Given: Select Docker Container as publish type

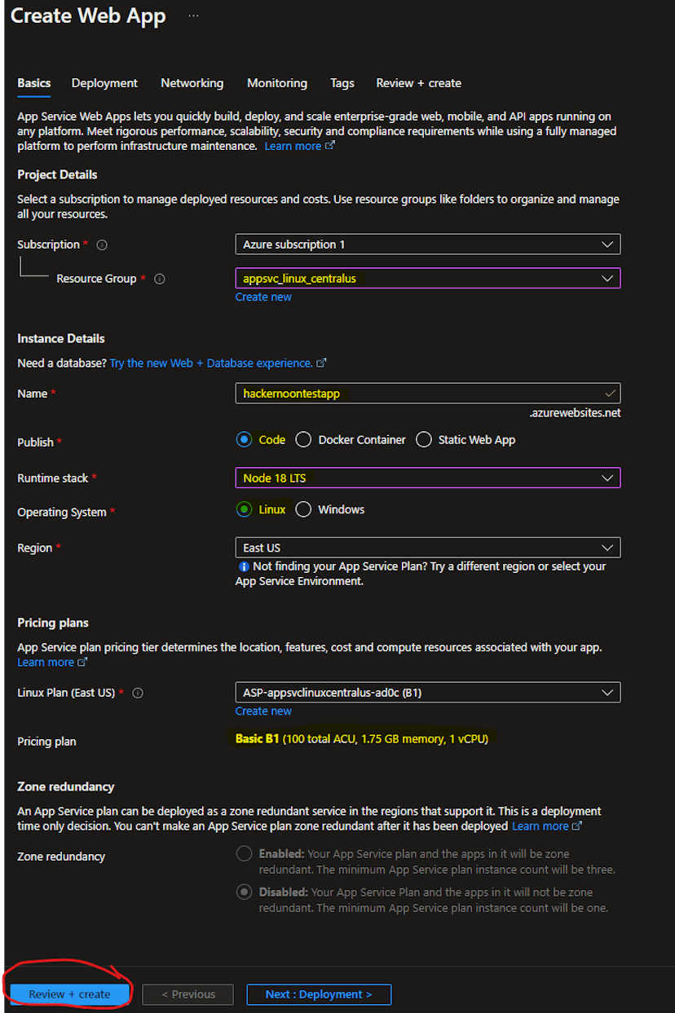Looking at the screenshot, I should pyautogui.click(x=302, y=439).
